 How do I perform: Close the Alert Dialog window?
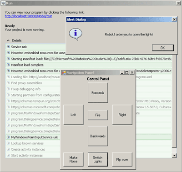click(174, 20)
